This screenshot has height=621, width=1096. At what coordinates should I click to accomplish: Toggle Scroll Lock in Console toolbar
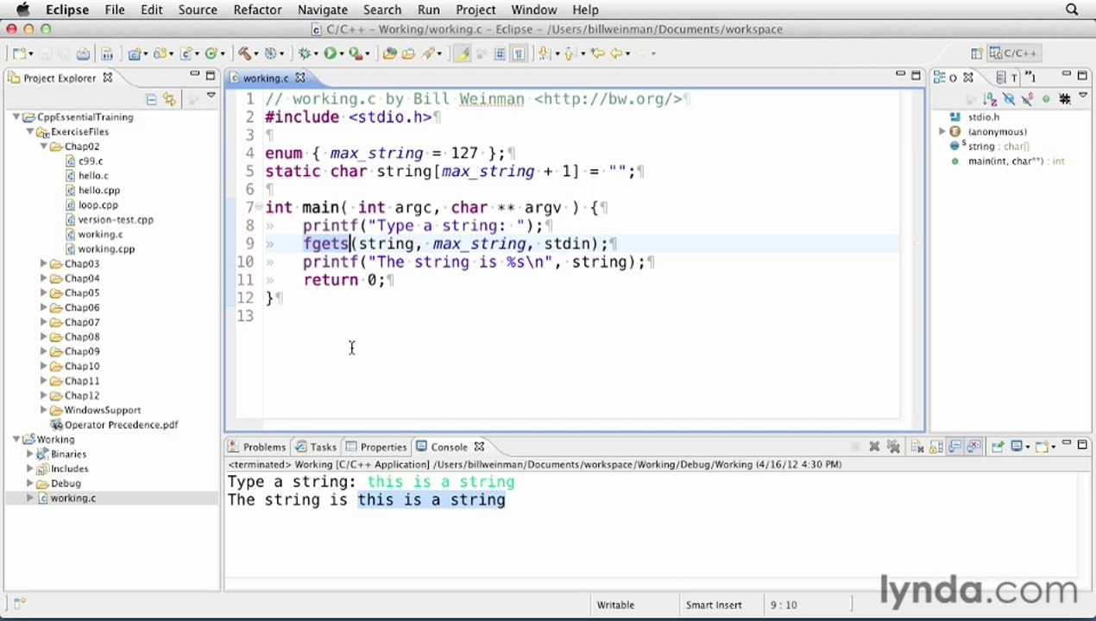[x=935, y=447]
